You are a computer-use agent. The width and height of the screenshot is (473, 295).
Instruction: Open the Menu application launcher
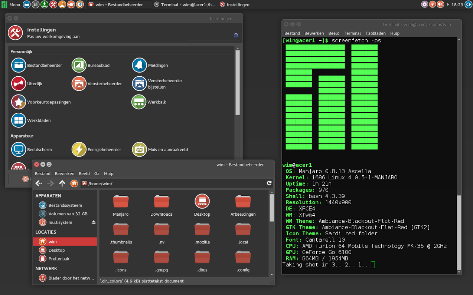(11, 5)
